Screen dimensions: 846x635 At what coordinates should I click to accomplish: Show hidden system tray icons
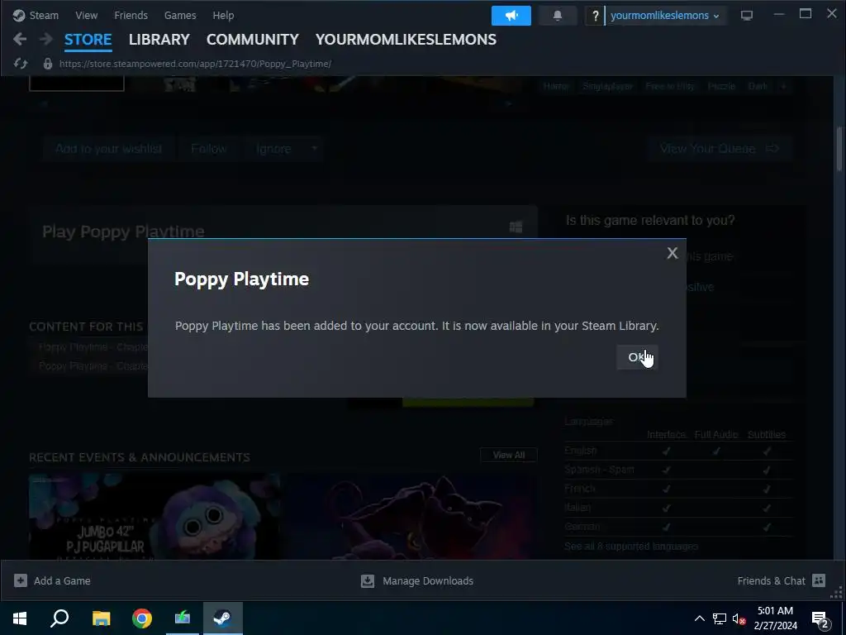[x=699, y=618]
